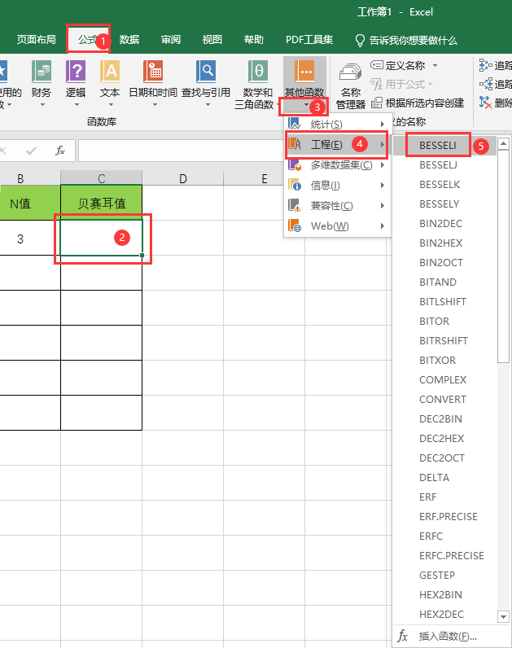This screenshot has width=512, height=648.
Task: Open the 查找与引用 functions icon
Action: click(x=206, y=72)
